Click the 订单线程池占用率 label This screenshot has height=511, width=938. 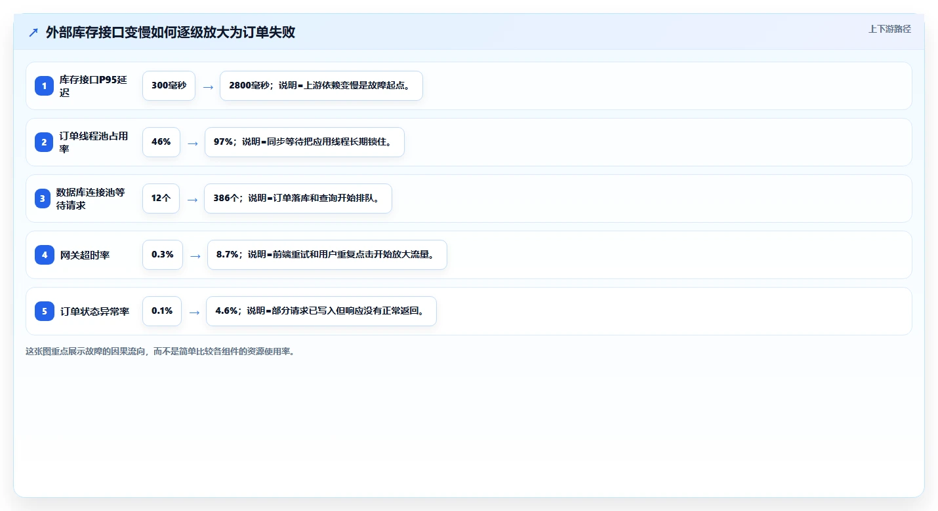(94, 142)
